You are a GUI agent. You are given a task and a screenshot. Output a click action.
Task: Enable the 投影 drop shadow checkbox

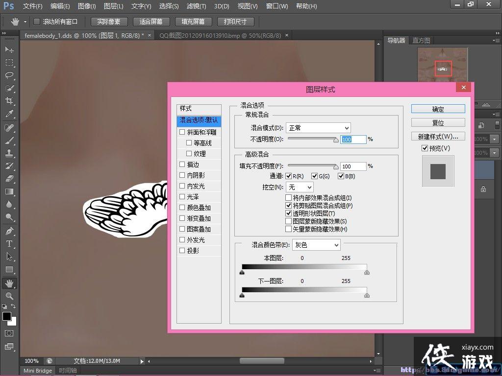coord(182,251)
